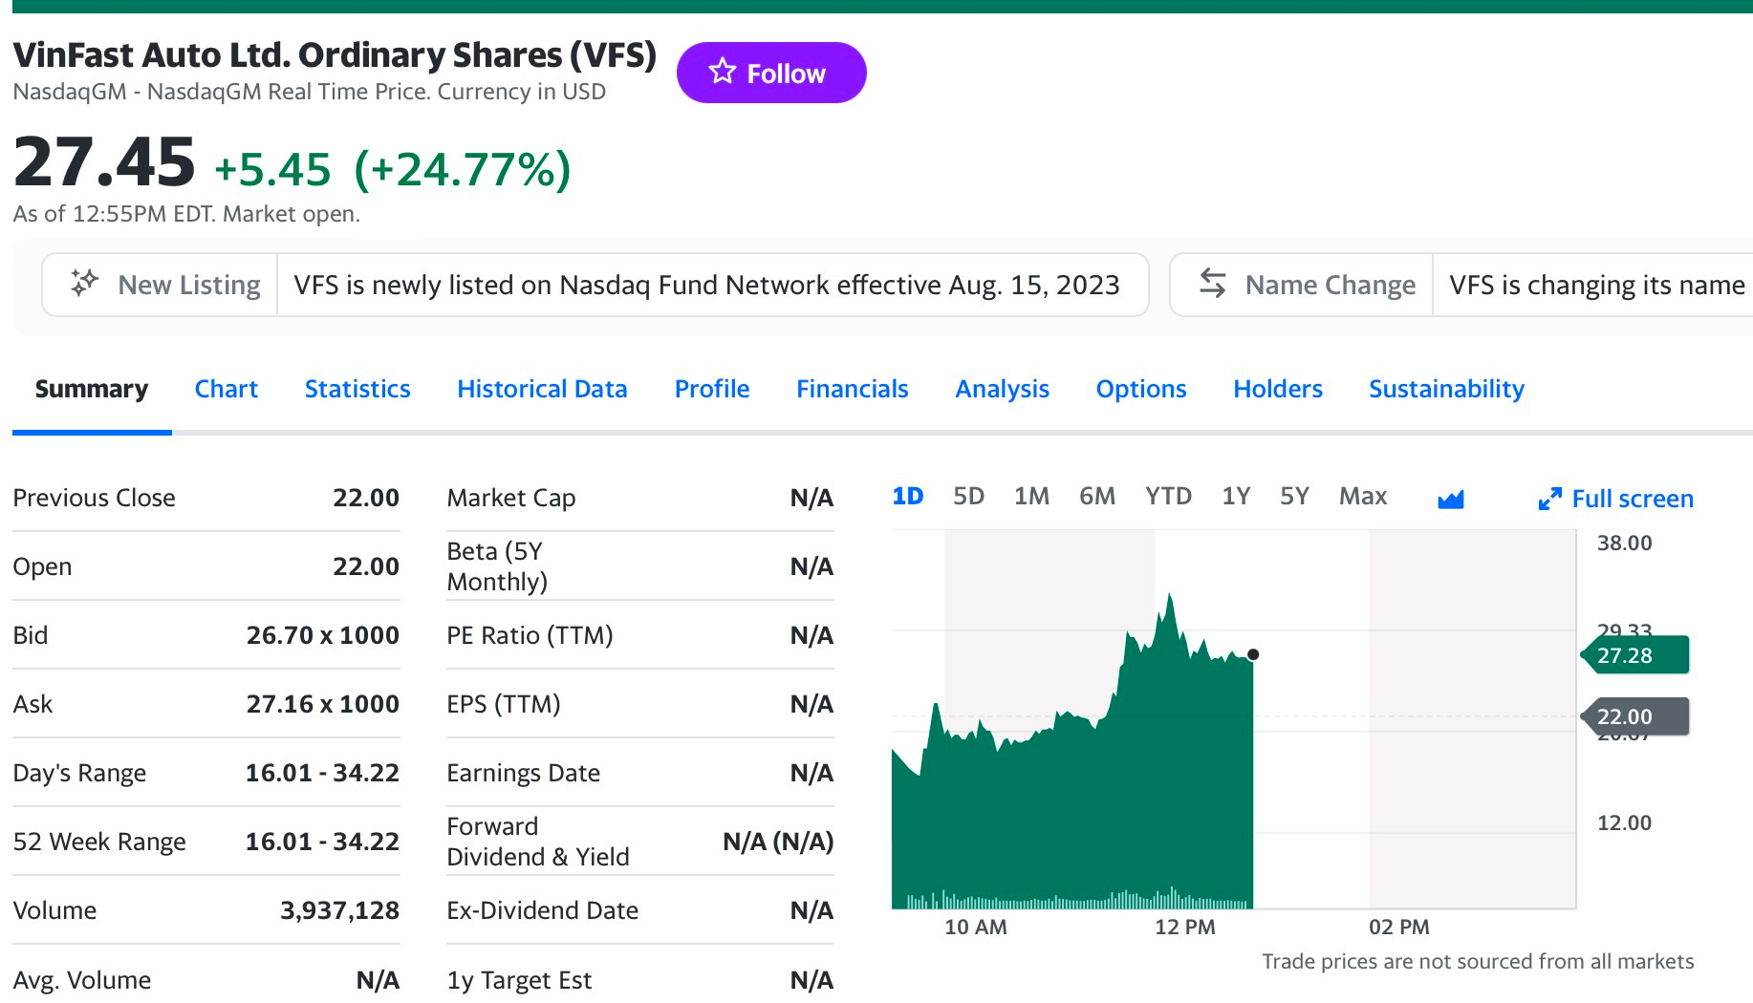This screenshot has width=1753, height=1003.
Task: View the Financials tab
Action: [x=853, y=389]
